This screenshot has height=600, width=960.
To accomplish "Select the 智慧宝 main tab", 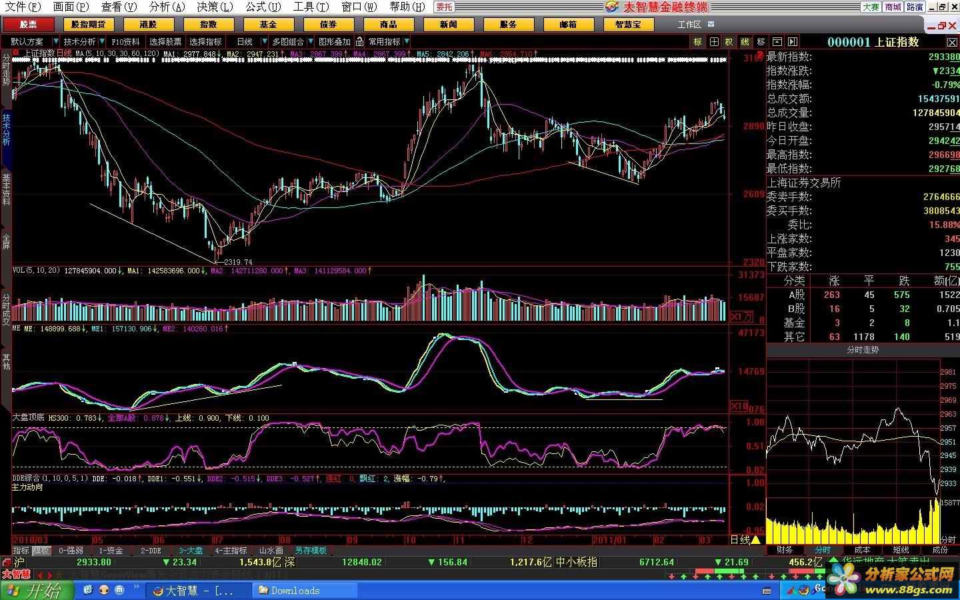I will coord(629,24).
